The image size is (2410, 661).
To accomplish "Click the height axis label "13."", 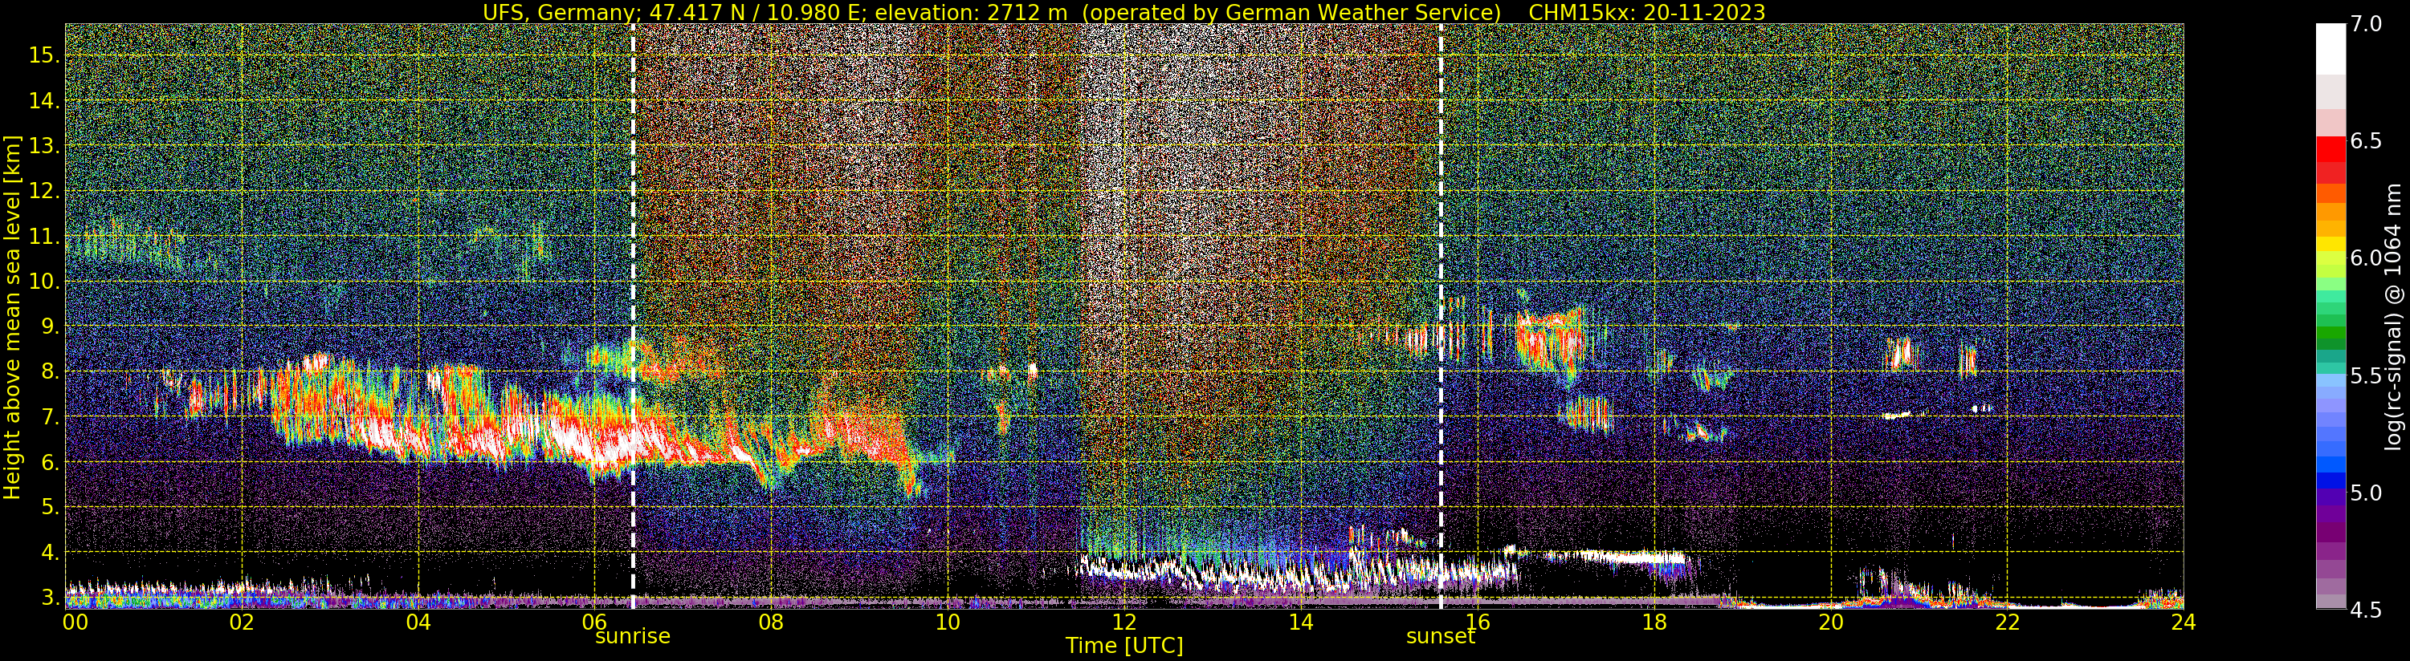I will pyautogui.click(x=44, y=146).
